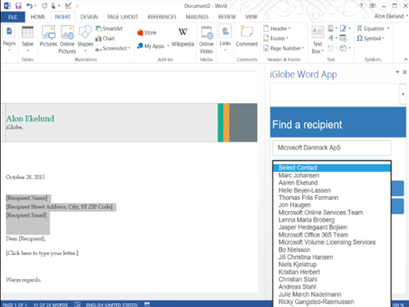409x307 pixels.
Task: Insert a SmartArt graphic
Action: [109, 29]
